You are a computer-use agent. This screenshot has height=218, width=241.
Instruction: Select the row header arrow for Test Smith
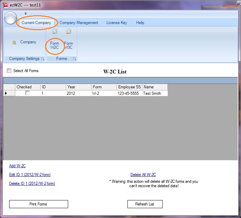pos(6,93)
